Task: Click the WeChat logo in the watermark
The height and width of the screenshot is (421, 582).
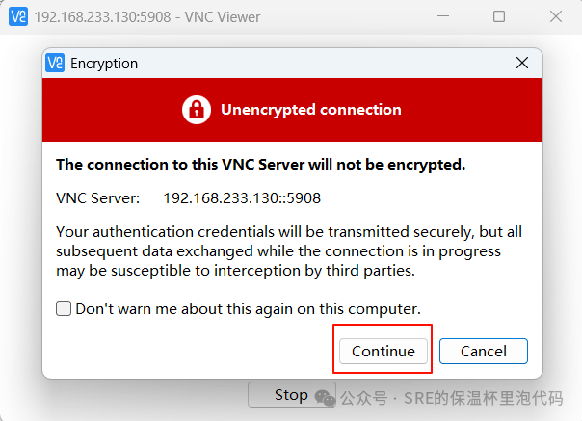Action: click(x=327, y=397)
